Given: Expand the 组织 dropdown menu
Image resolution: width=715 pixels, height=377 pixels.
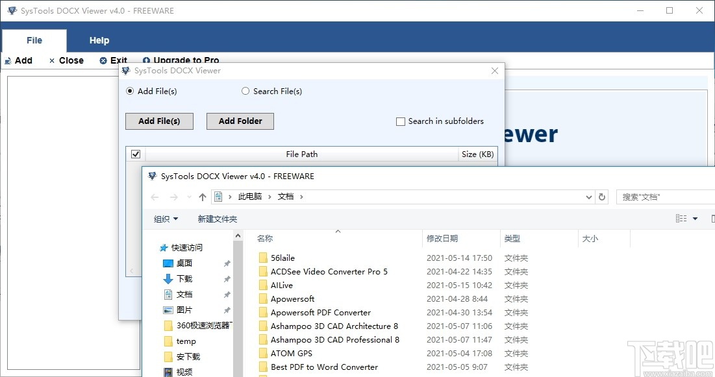Looking at the screenshot, I should [x=165, y=219].
